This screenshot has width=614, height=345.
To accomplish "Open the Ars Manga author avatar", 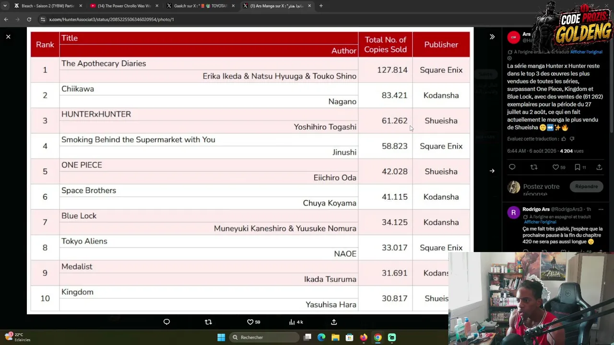I will (x=513, y=37).
